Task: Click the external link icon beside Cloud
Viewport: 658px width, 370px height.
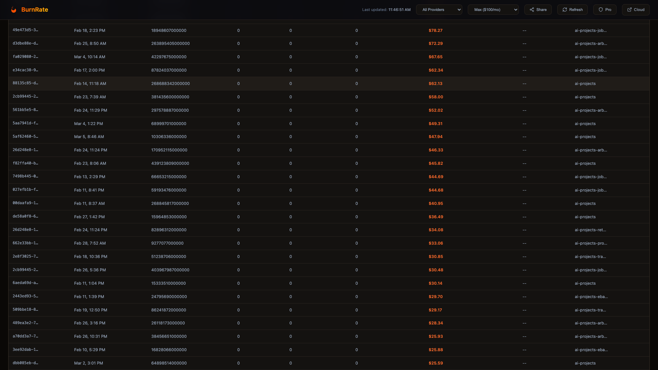Action: (x=629, y=10)
